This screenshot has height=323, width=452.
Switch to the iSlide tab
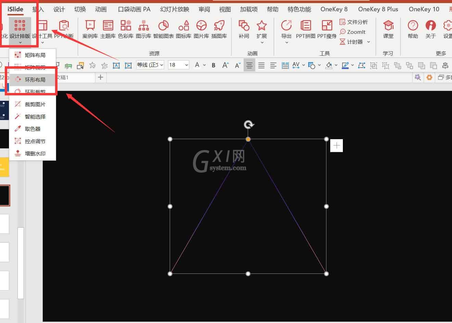pyautogui.click(x=15, y=9)
